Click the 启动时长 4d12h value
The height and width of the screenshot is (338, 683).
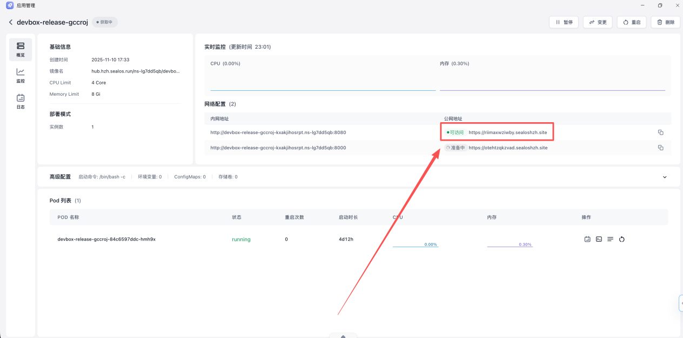click(x=346, y=239)
